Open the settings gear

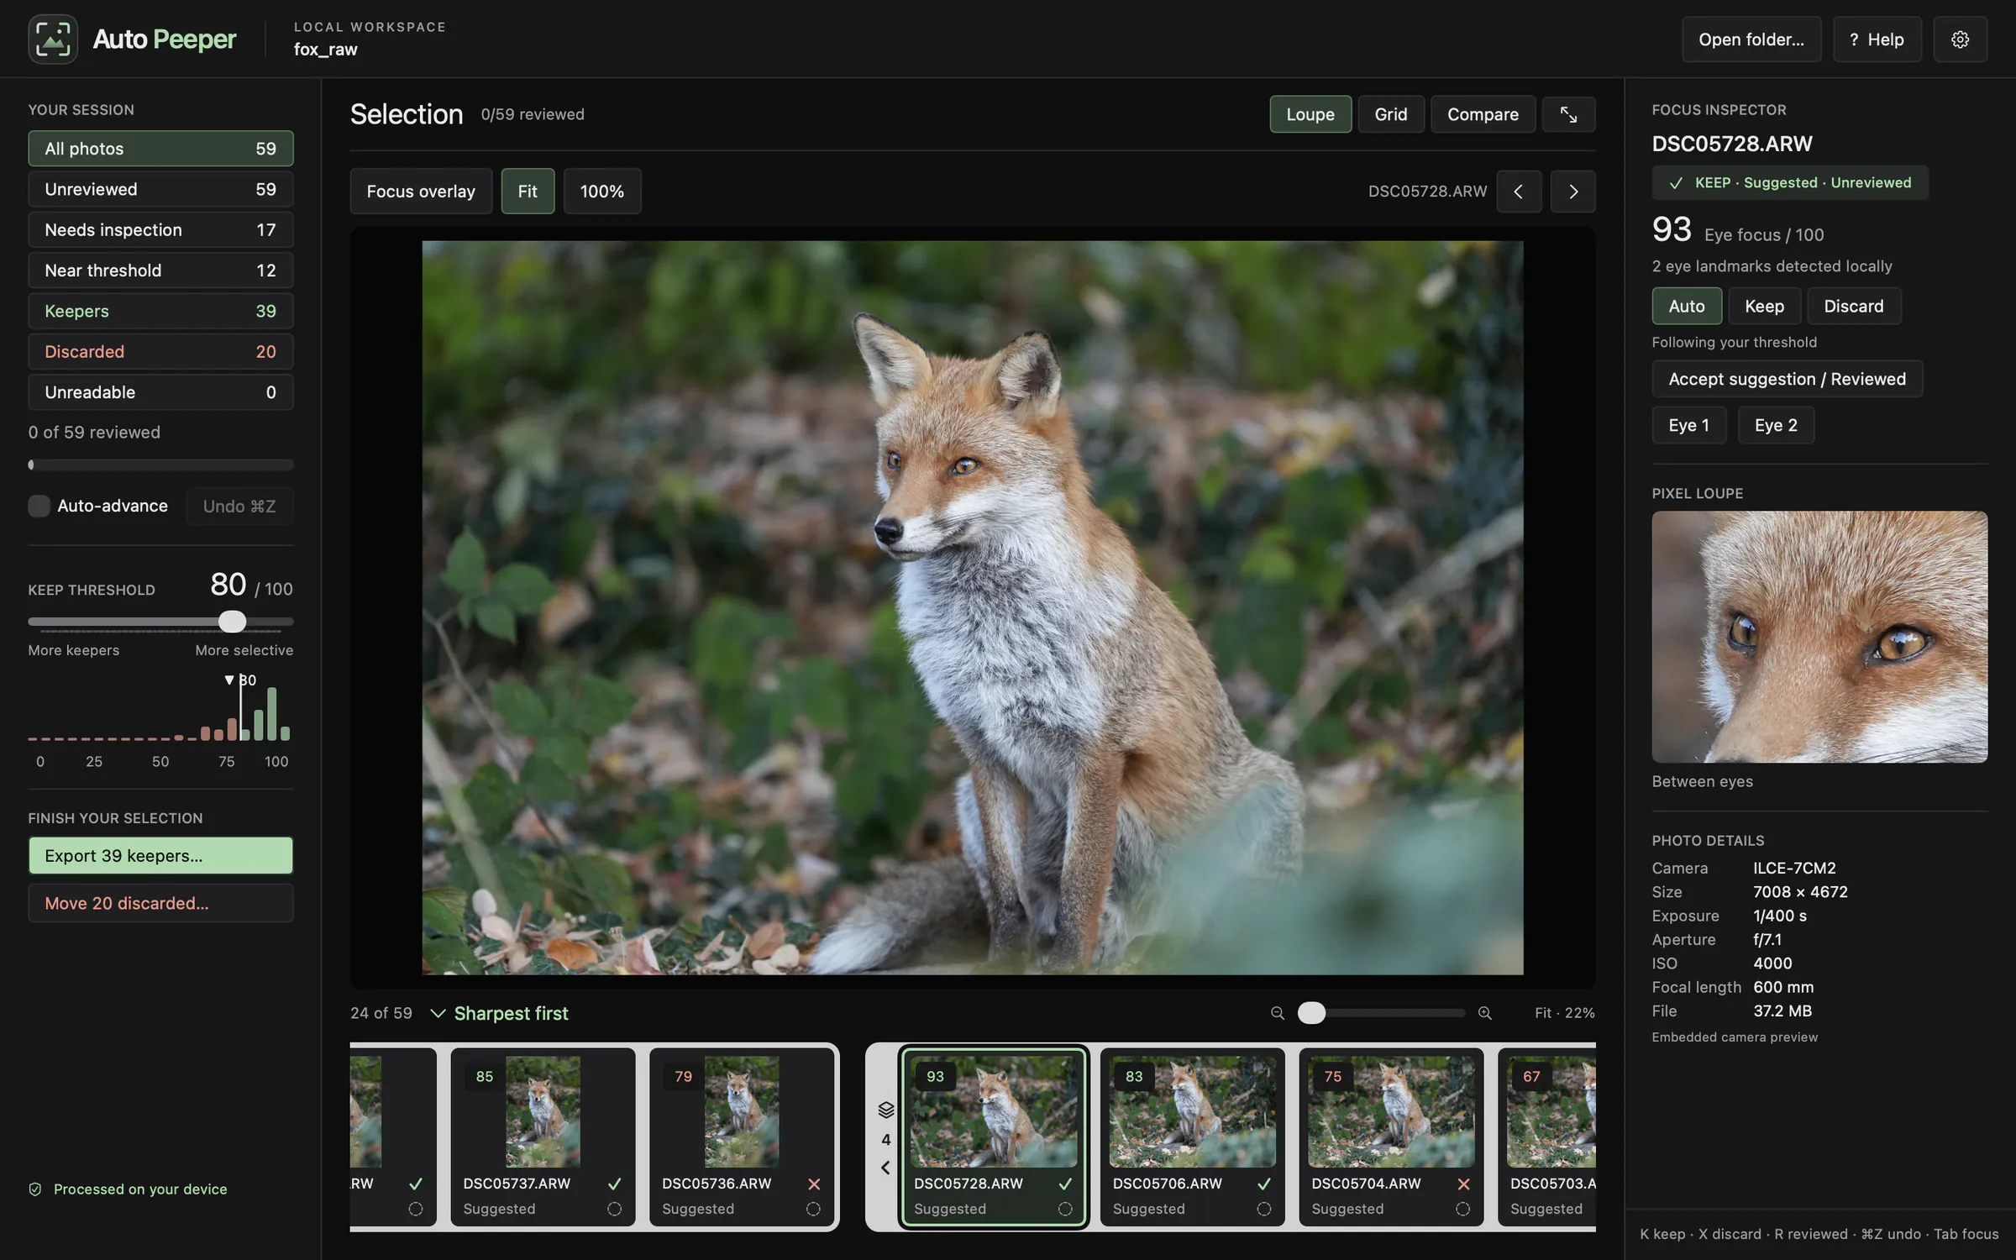pos(1960,39)
